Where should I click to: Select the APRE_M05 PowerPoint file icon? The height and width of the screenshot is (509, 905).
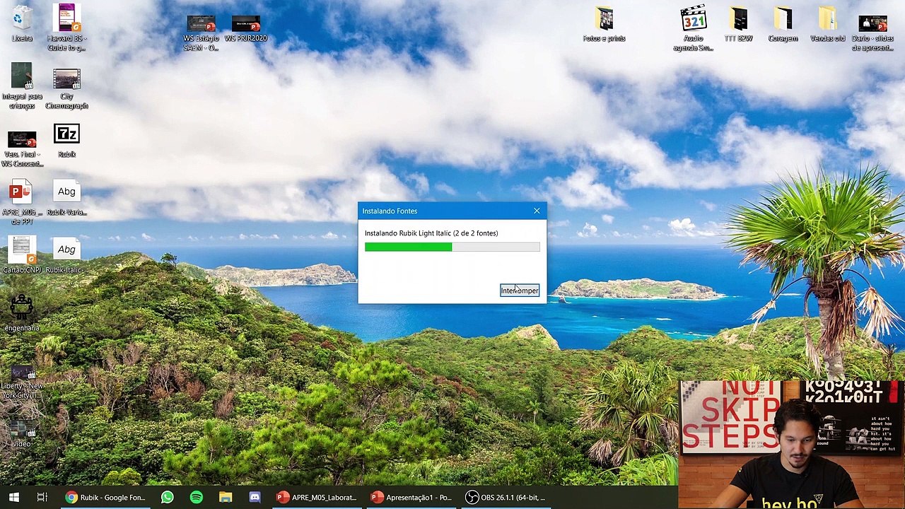pos(21,204)
